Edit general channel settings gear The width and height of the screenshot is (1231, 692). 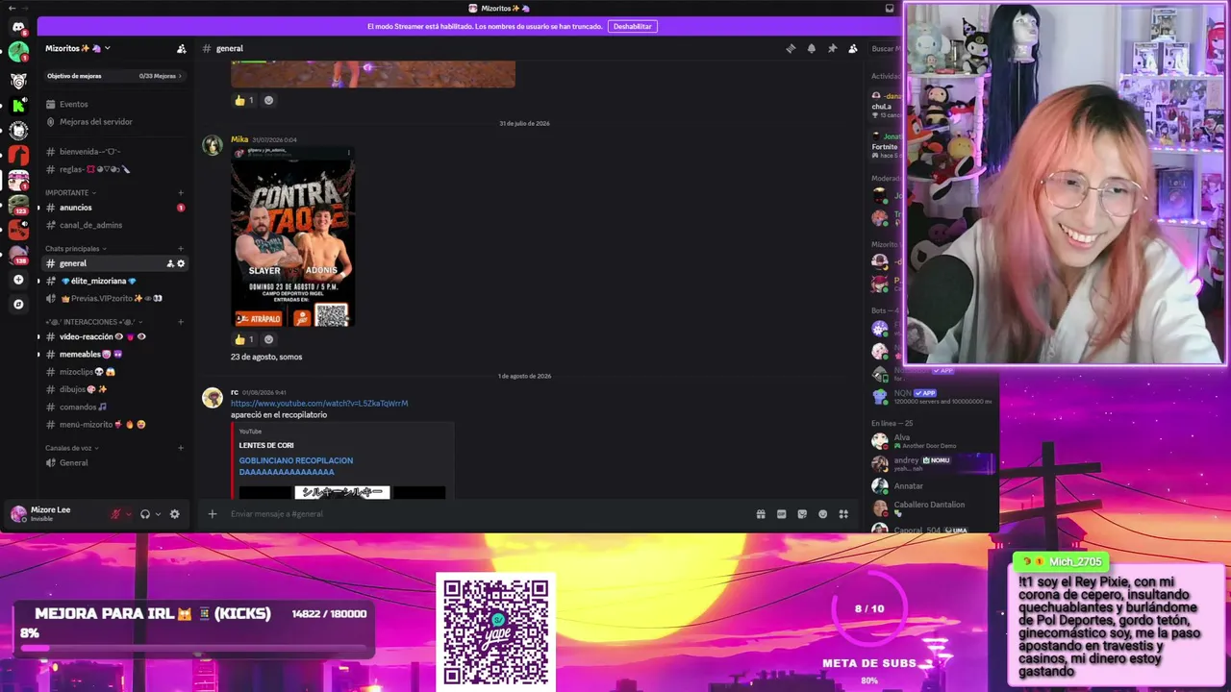(x=181, y=263)
